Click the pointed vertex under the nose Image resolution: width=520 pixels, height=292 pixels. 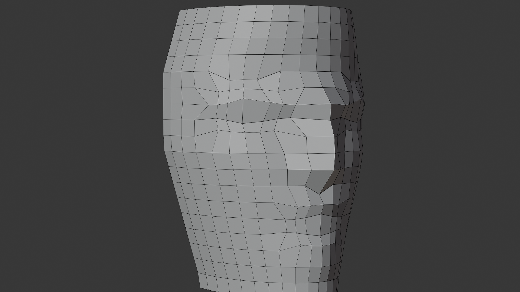[320, 194]
